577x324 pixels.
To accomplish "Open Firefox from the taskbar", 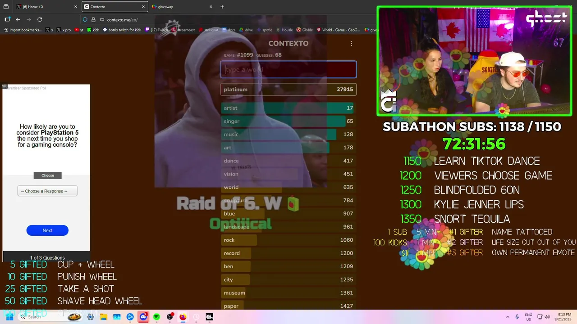I will tap(183, 317).
